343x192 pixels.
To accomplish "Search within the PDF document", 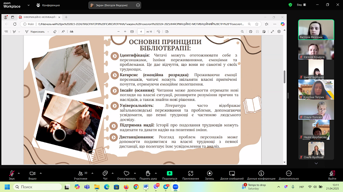I will pos(242,32).
